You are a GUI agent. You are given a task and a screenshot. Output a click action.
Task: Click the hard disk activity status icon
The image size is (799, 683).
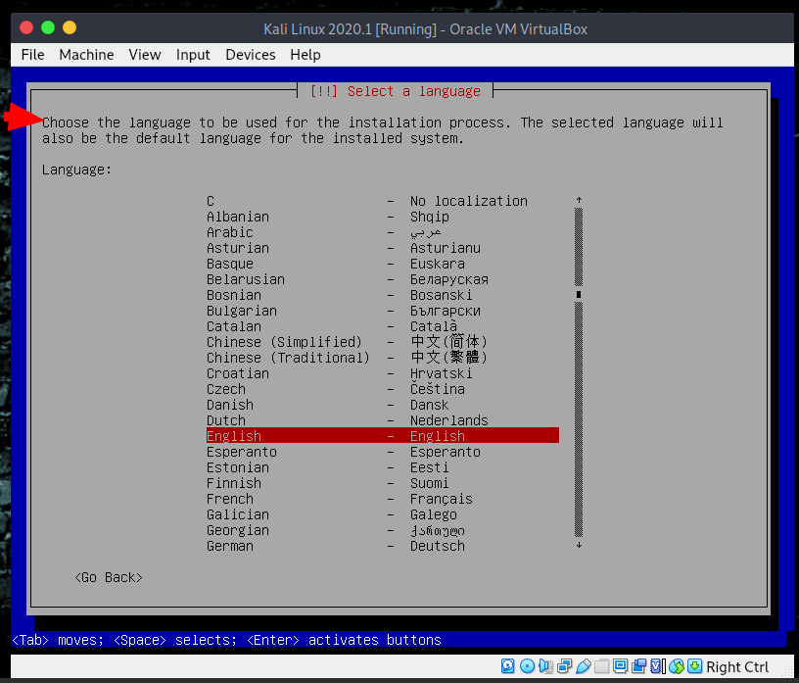pos(507,666)
